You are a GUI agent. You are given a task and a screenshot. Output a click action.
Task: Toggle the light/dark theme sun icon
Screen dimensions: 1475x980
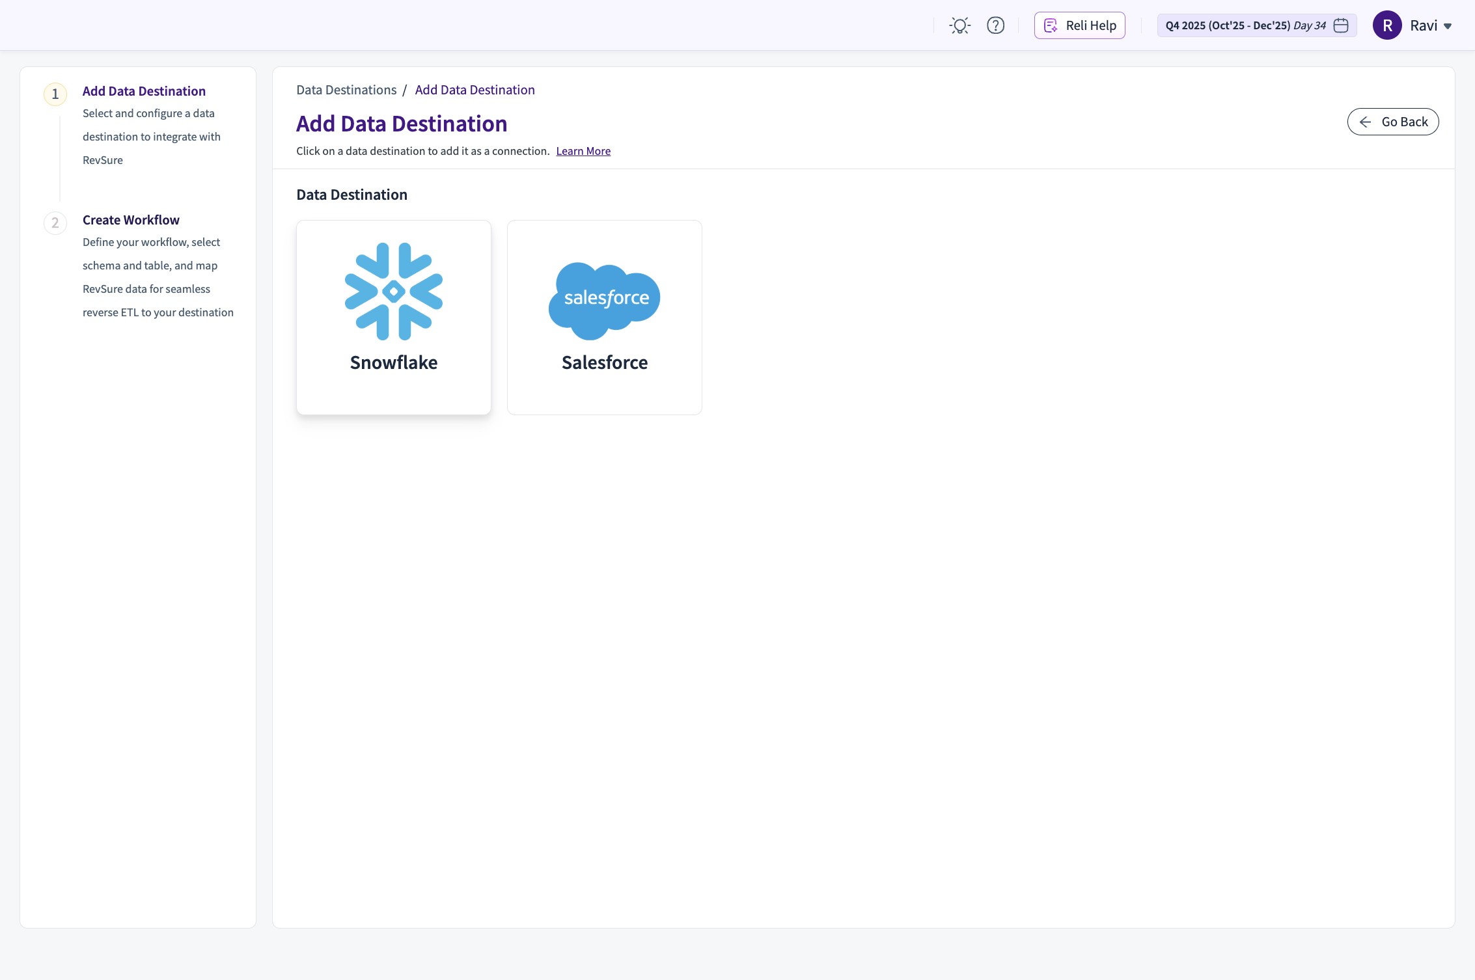[959, 25]
